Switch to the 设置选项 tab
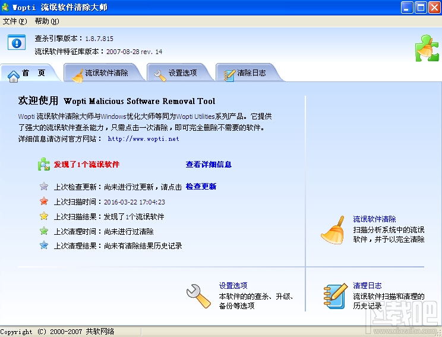Viewport: 442px width, 337px height. [179, 73]
